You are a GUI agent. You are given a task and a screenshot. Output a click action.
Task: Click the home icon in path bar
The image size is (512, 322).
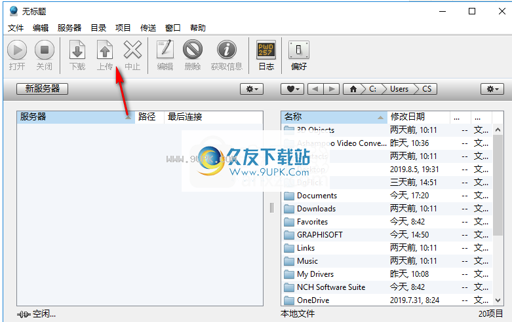(353, 89)
